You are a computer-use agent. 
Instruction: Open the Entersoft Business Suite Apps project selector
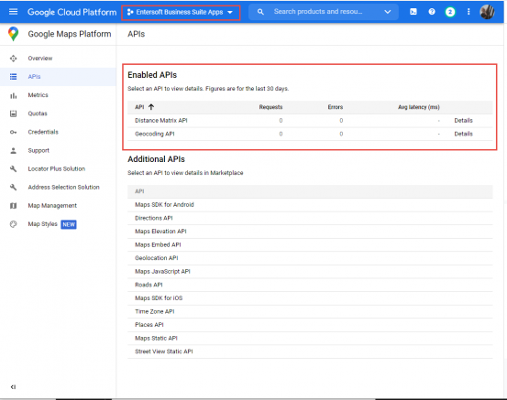coord(181,13)
